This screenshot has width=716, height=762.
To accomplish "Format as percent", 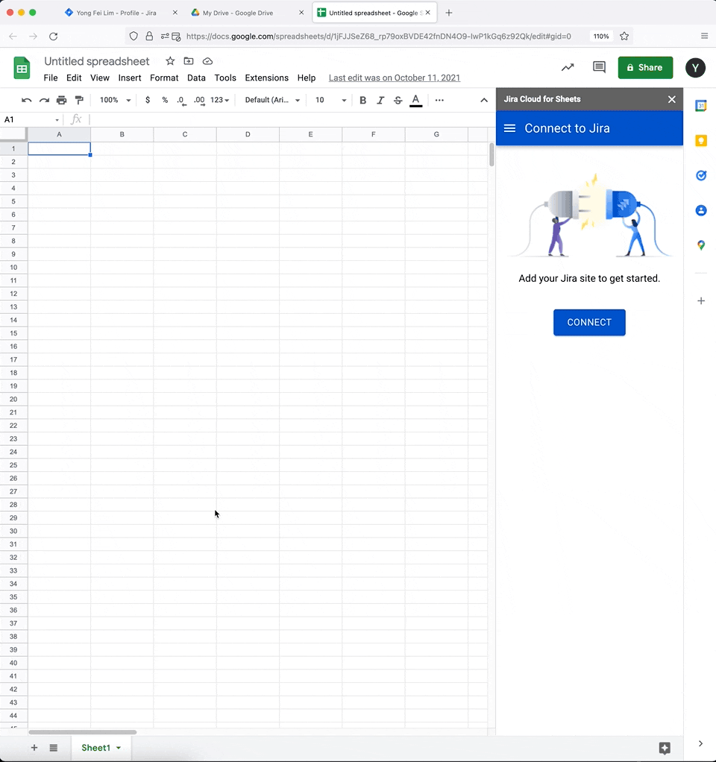I will tap(165, 100).
